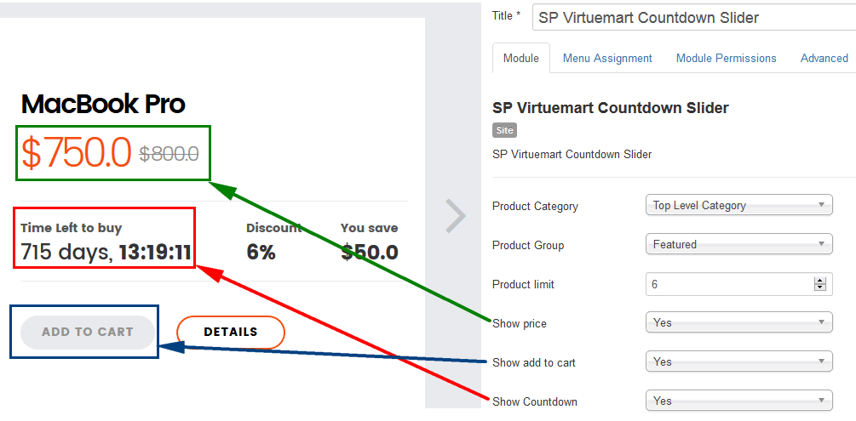The height and width of the screenshot is (421, 856).
Task: Decrease Product limit with down stepper arrow
Action: click(x=820, y=288)
